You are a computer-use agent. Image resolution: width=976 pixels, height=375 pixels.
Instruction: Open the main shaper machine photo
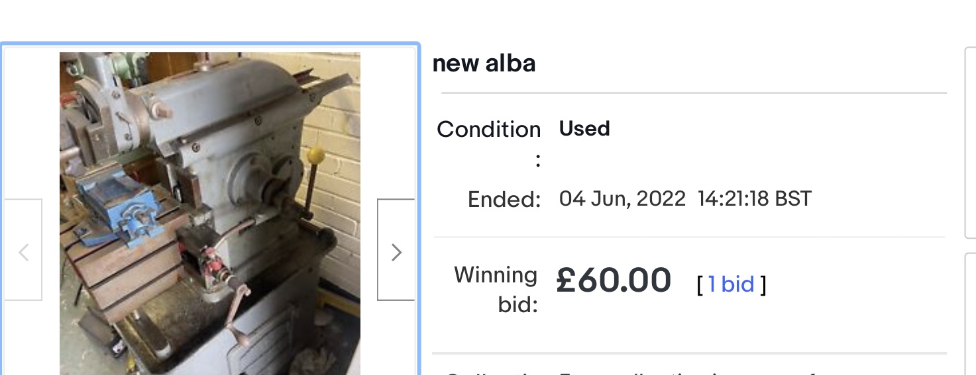tap(209, 212)
